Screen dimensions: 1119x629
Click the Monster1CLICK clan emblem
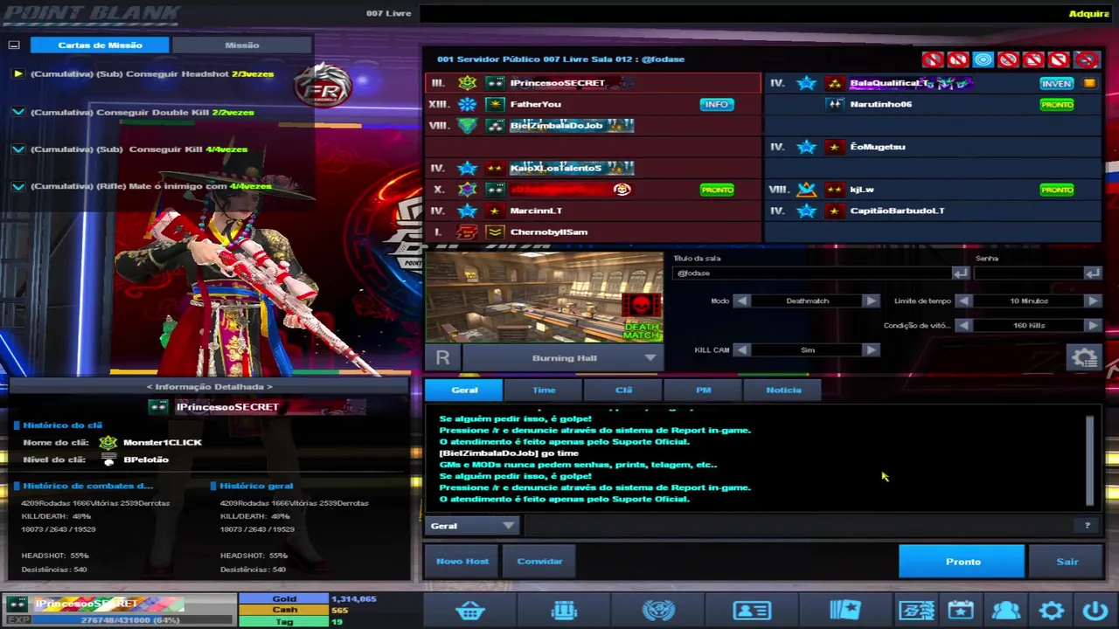pyautogui.click(x=108, y=442)
